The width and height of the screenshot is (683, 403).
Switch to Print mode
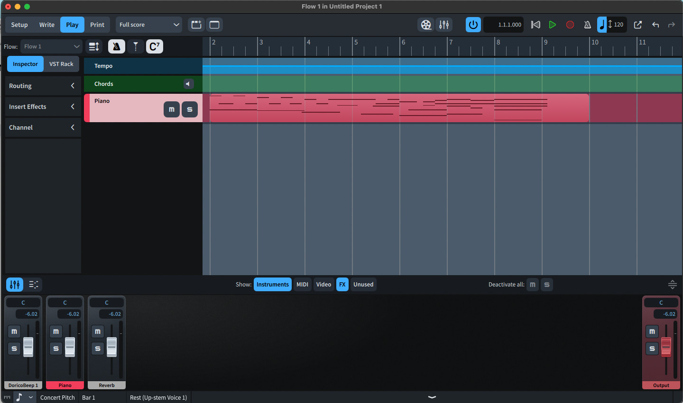[97, 25]
